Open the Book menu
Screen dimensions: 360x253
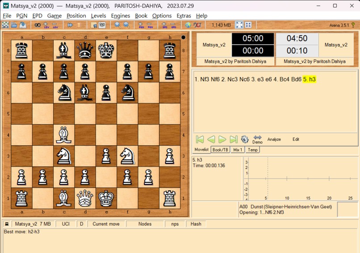[x=141, y=16]
